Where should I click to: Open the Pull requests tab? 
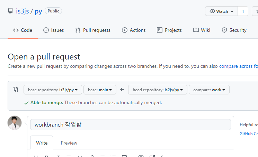pos(93,30)
